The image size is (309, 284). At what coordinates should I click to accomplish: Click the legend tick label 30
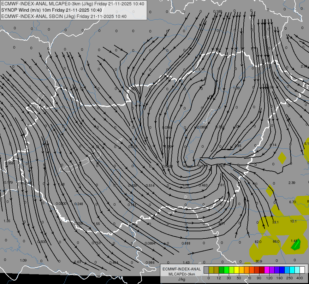[x=229, y=278]
